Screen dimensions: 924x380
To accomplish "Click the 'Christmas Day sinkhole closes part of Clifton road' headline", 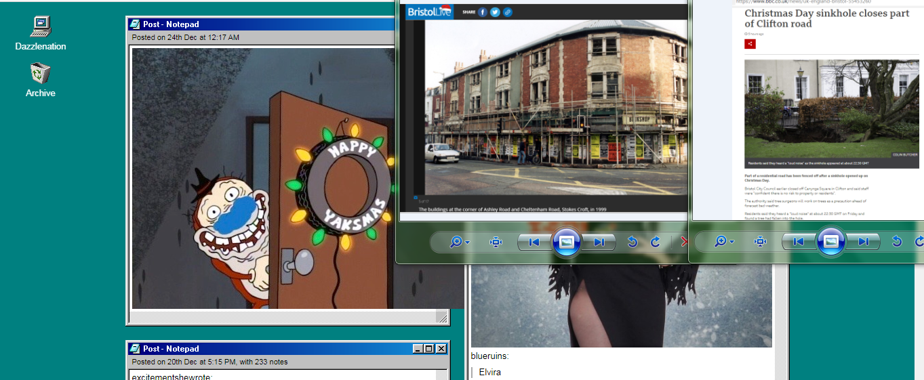I will pos(826,18).
